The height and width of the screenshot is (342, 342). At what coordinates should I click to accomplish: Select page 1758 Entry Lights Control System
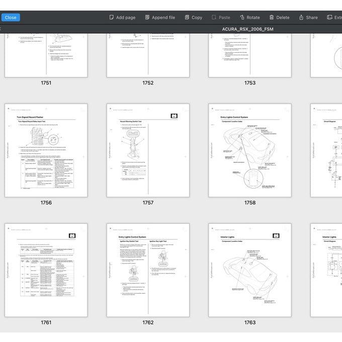249,150
